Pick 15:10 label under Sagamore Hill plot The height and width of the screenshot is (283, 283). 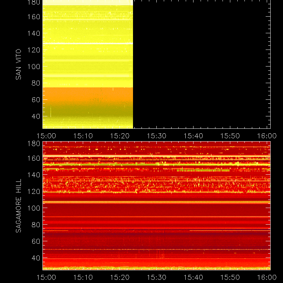pyautogui.click(x=83, y=277)
